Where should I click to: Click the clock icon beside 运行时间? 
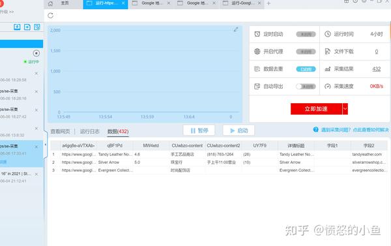click(x=328, y=34)
